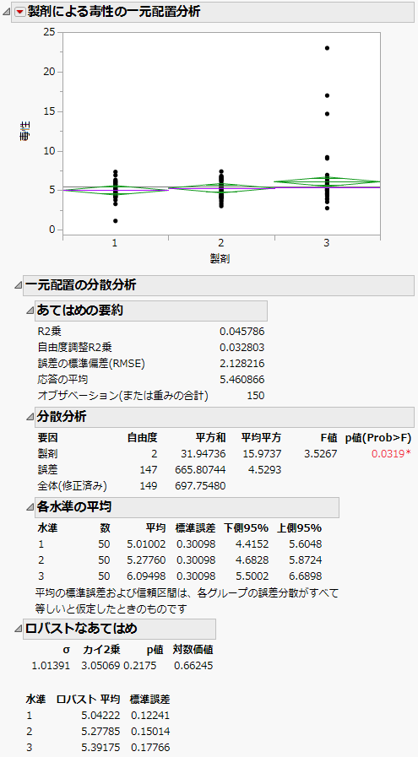Click the カイ2乗 value 3.05069
Viewport: 418px width, 757px height.
pos(102,666)
